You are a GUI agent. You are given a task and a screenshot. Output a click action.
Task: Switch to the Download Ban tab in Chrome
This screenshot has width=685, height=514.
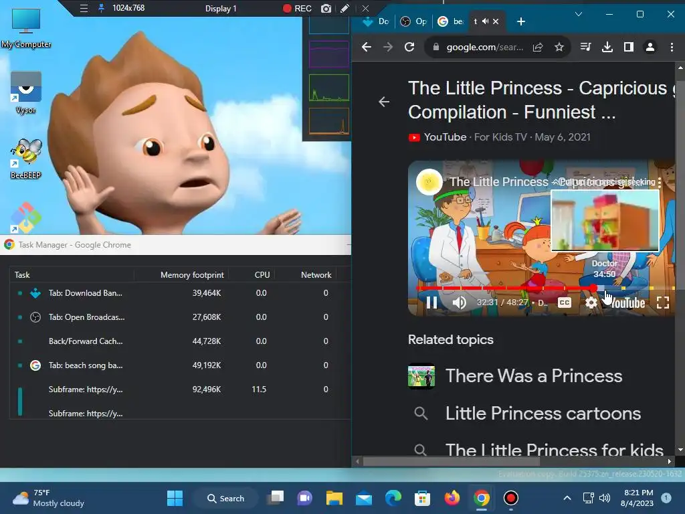(x=376, y=21)
